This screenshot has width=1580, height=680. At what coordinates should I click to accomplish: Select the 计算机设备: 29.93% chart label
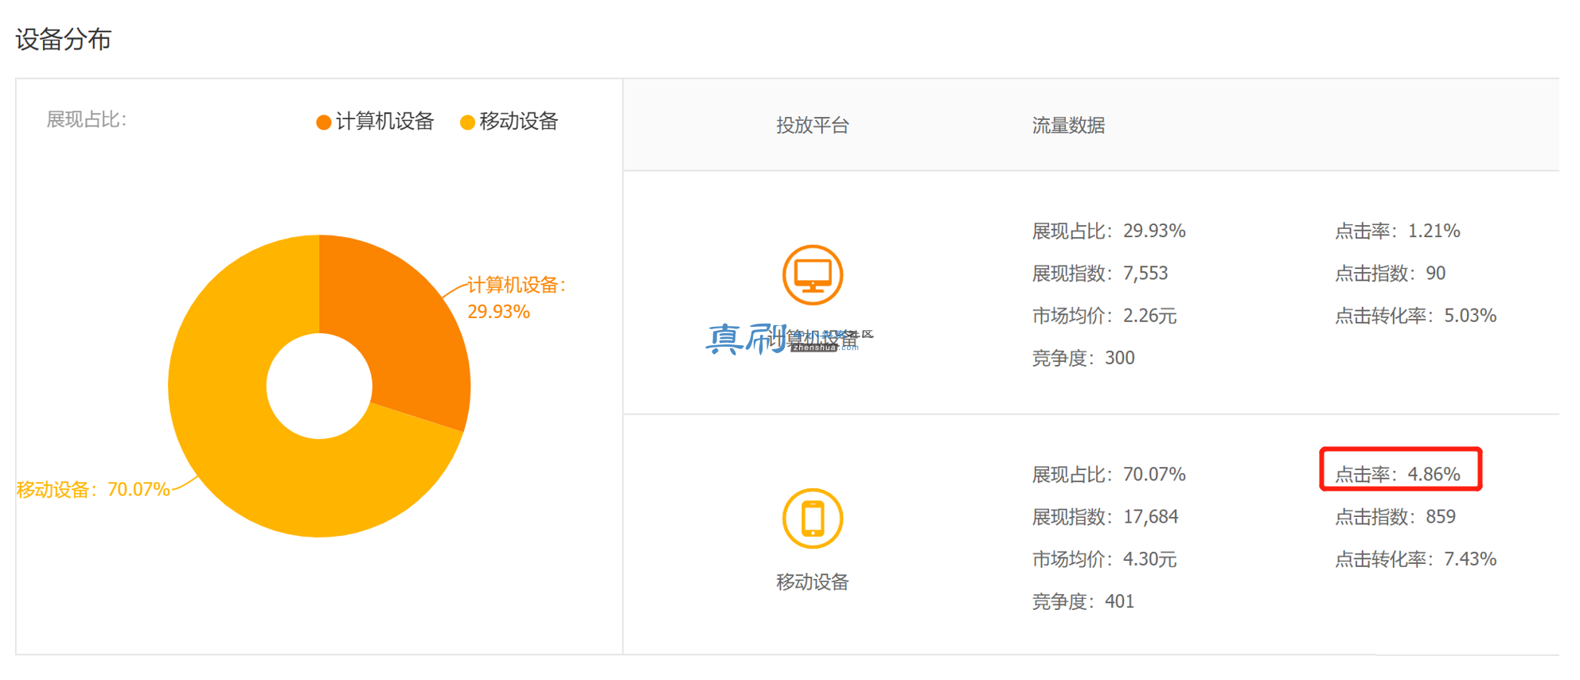pos(516,297)
